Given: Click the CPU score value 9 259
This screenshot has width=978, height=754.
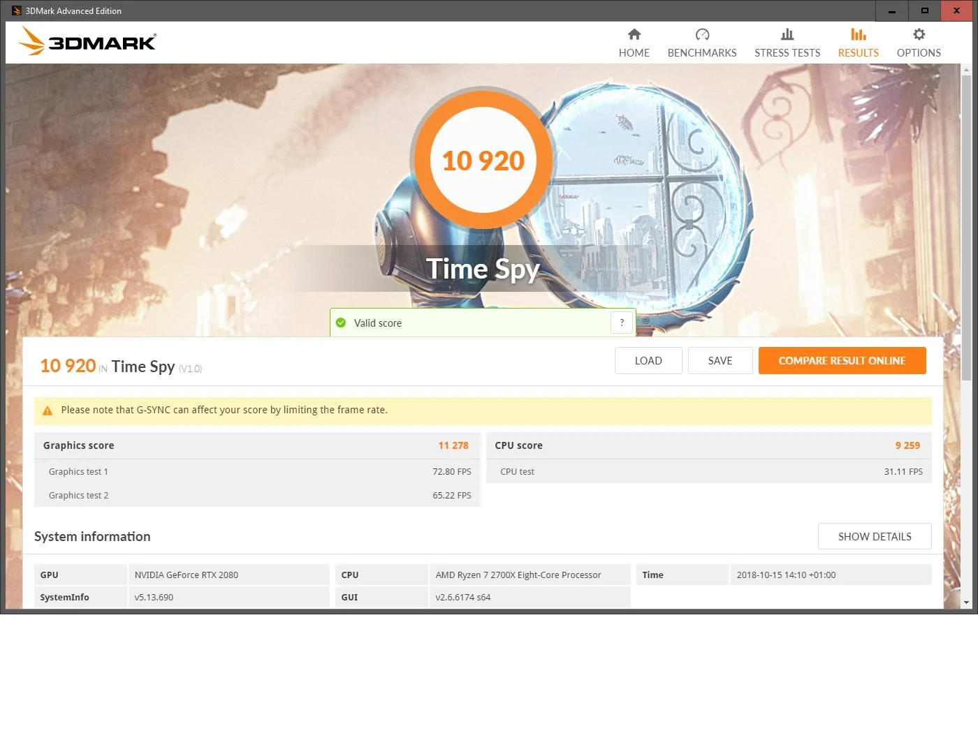Looking at the screenshot, I should [x=907, y=445].
